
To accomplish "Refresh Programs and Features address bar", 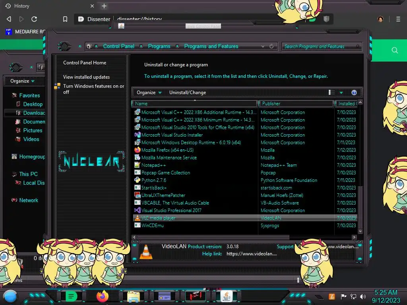I will click(271, 46).
